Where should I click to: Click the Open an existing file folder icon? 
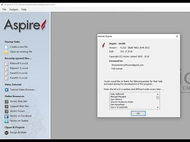click(6, 52)
